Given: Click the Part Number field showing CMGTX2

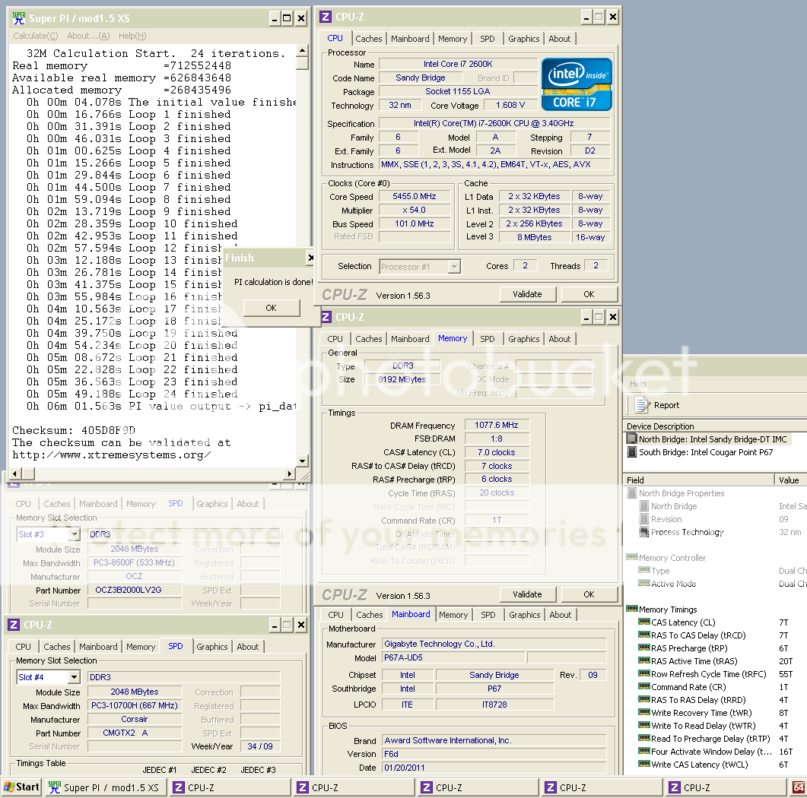Looking at the screenshot, I should 135,733.
